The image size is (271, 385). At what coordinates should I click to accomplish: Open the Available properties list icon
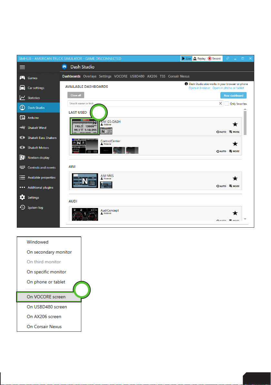(22, 177)
